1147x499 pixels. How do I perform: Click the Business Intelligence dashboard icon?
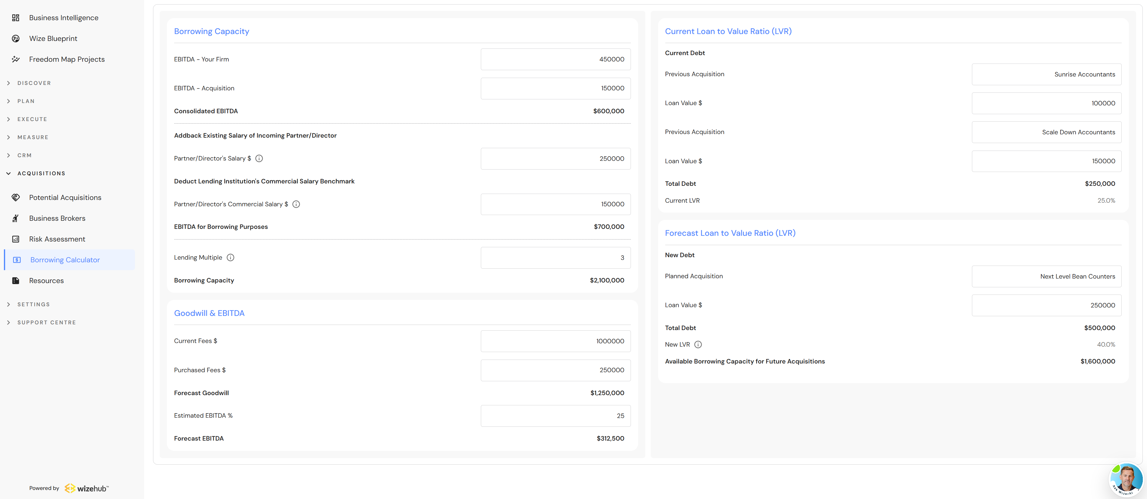click(x=16, y=18)
